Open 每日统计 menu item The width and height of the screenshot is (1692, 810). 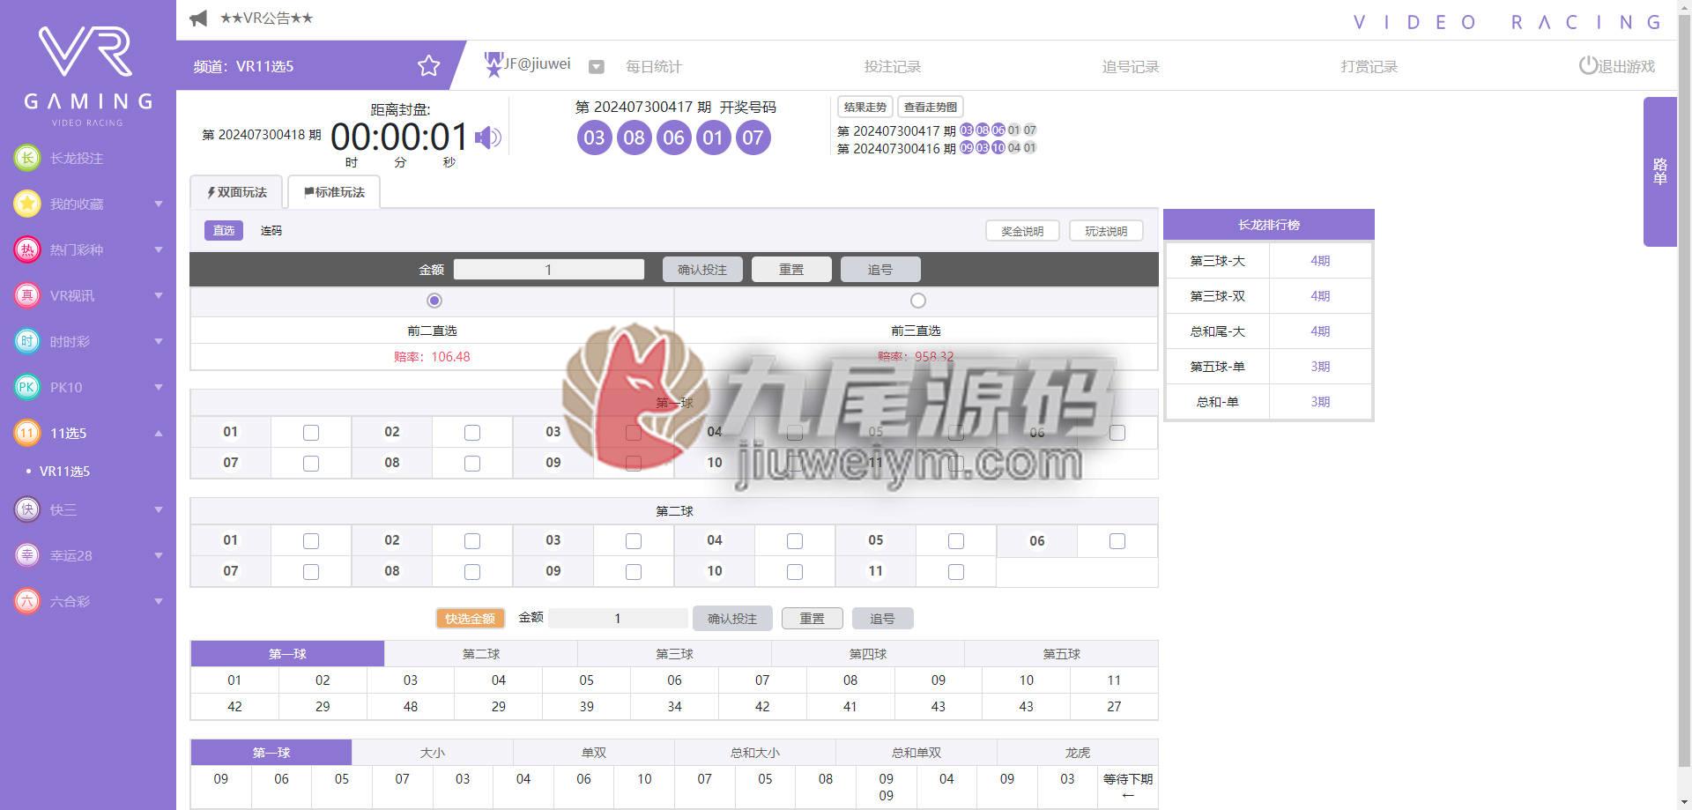tap(654, 67)
